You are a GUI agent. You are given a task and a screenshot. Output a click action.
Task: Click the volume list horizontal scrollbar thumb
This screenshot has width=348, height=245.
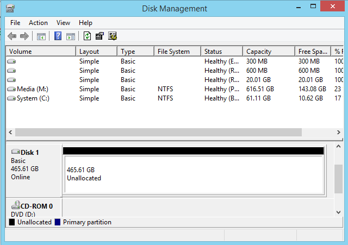coord(158,133)
